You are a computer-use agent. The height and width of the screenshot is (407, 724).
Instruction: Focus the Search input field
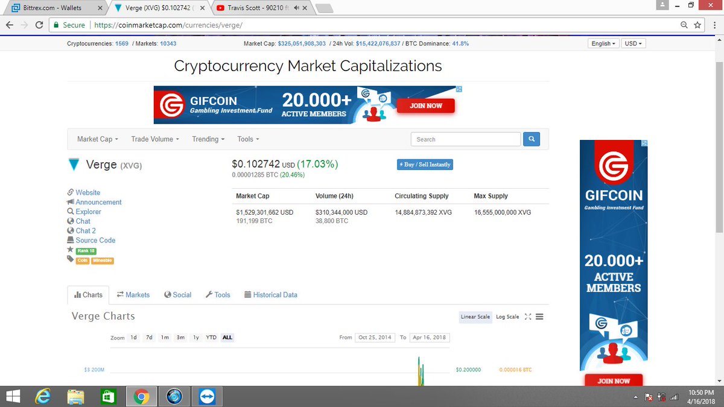pyautogui.click(x=465, y=139)
